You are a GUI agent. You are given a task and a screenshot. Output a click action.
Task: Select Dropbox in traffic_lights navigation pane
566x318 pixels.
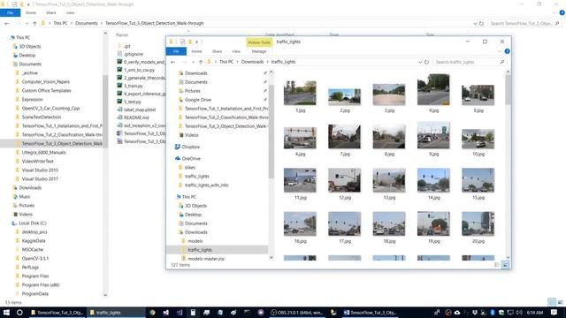coord(191,148)
